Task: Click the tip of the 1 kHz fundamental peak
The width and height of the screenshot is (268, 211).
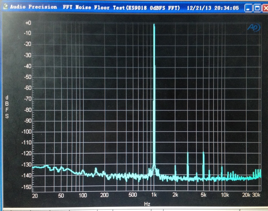Action: coord(154,25)
